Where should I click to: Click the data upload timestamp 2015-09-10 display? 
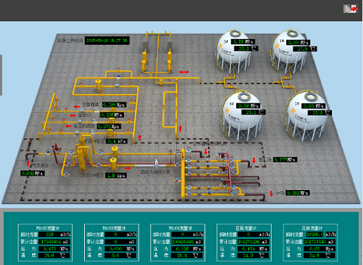coord(107,41)
